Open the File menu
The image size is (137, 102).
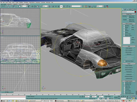1,2
